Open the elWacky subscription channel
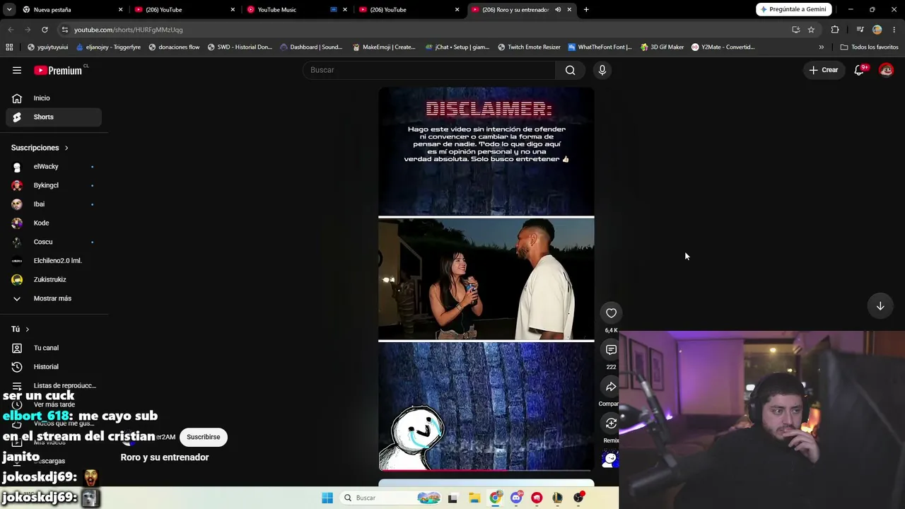Viewport: 905px width, 509px height. pos(54,167)
